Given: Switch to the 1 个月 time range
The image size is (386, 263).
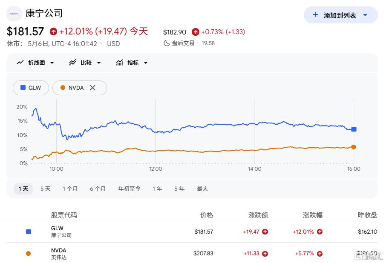Looking at the screenshot, I should [70, 189].
